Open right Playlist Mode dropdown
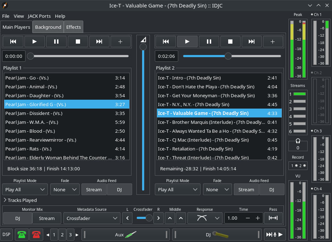This screenshot has width=332, height=242. [178, 189]
